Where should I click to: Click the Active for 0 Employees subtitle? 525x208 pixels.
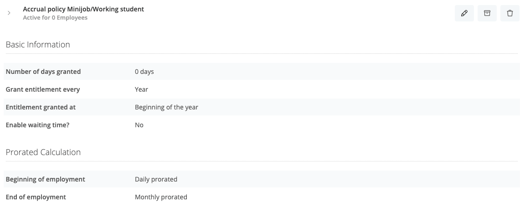(55, 18)
